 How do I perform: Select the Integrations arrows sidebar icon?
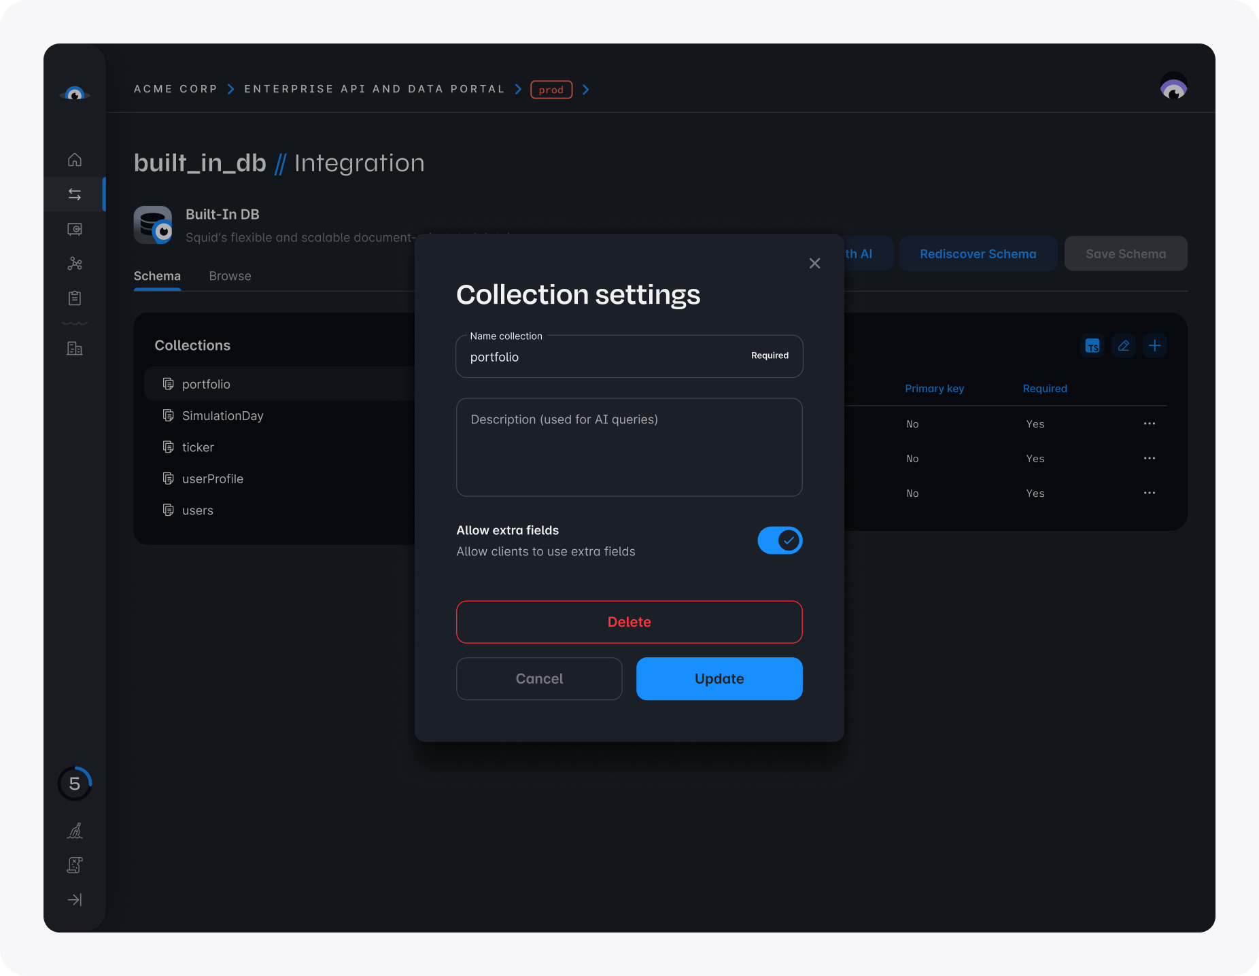coord(75,194)
